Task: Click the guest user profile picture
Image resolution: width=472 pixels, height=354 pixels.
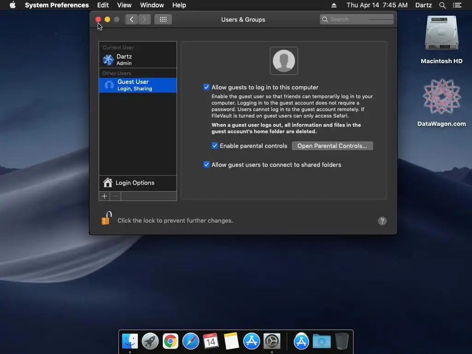Action: coord(284,61)
